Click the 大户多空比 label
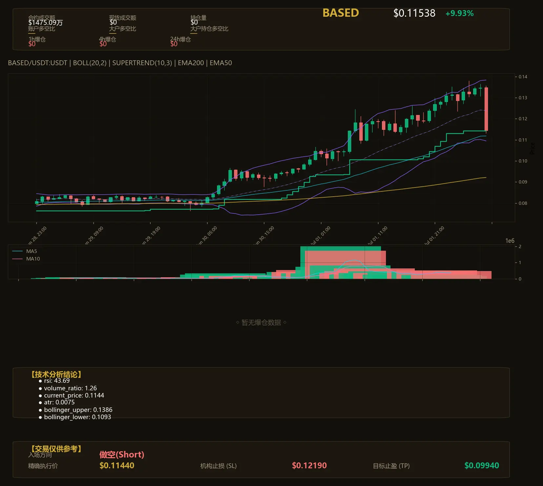This screenshot has width=543, height=486. (x=123, y=29)
